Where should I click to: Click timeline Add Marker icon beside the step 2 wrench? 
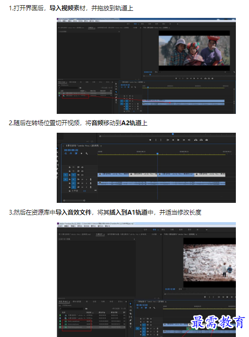tap(81, 153)
